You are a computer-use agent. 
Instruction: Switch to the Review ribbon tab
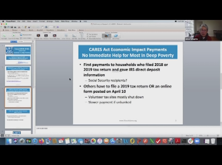81,30
